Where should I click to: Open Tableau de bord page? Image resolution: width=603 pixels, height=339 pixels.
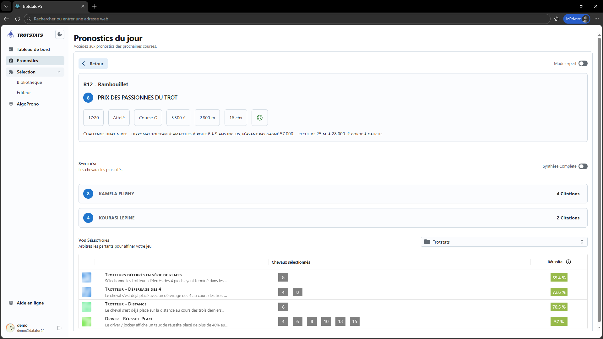[33, 49]
